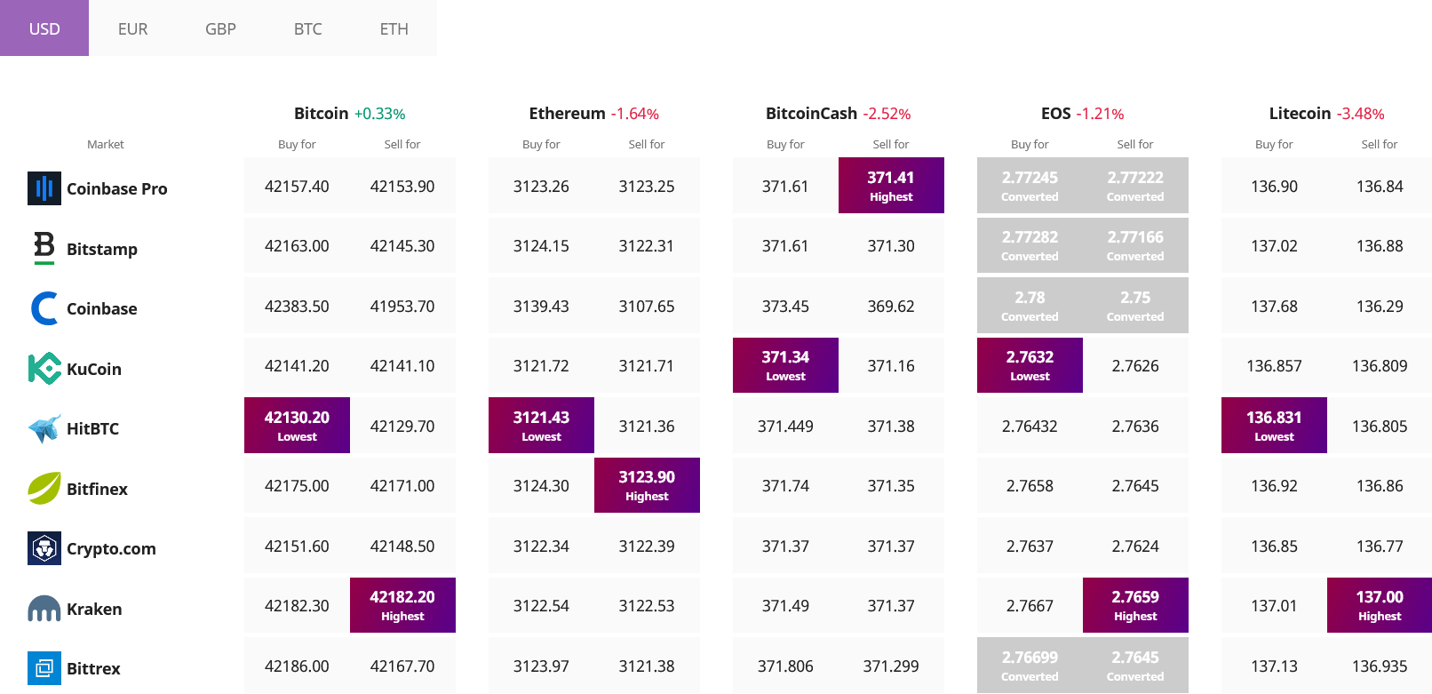Image resolution: width=1432 pixels, height=694 pixels.
Task: Select Kraken highest EOS sell 2.7659
Action: (1135, 605)
